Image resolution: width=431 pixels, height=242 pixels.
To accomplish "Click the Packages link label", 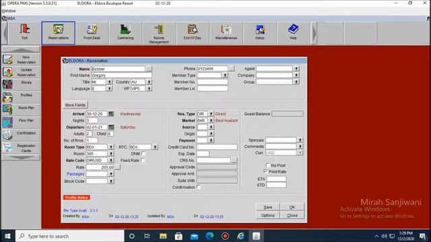I will 75,174.
